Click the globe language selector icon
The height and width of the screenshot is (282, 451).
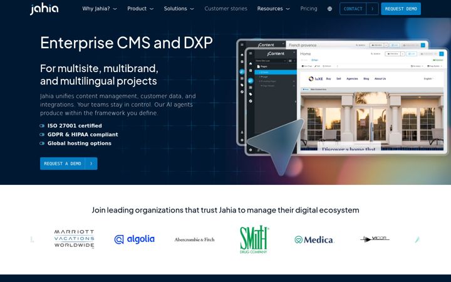pyautogui.click(x=329, y=9)
